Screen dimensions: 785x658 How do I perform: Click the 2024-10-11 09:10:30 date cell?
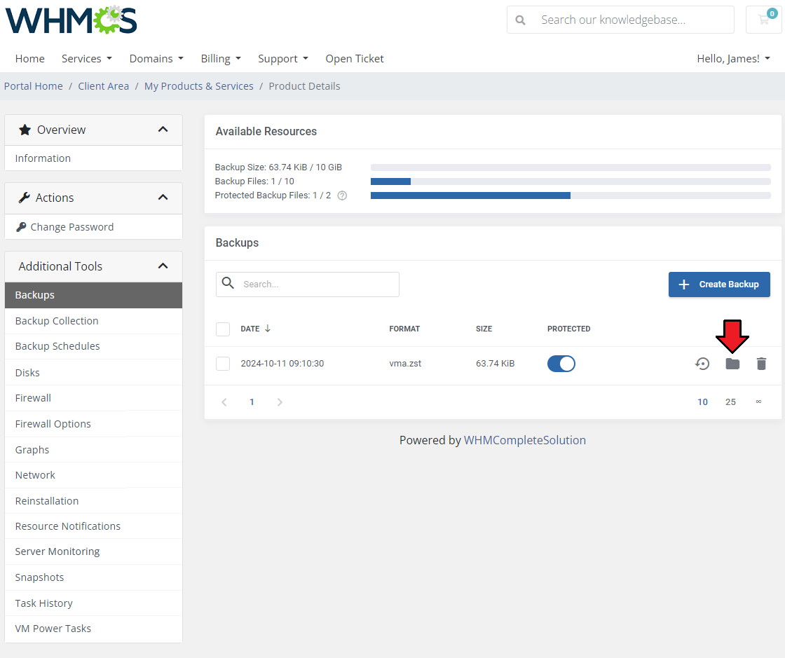282,364
